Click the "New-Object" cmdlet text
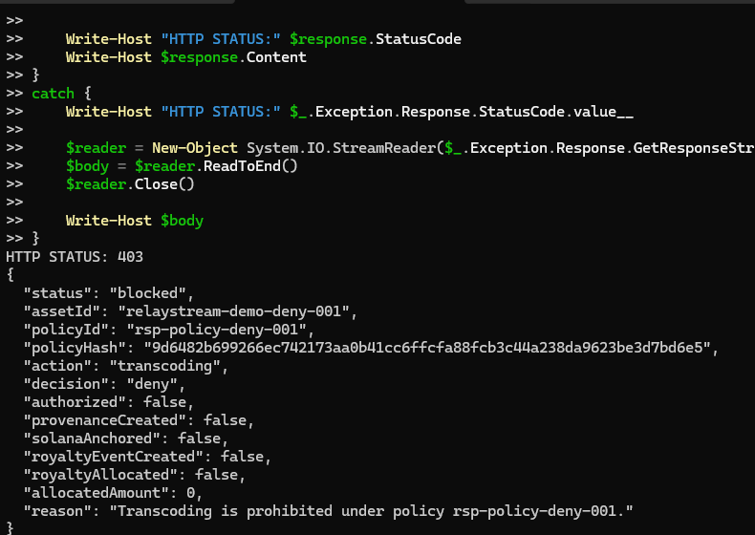The image size is (755, 535). point(195,148)
